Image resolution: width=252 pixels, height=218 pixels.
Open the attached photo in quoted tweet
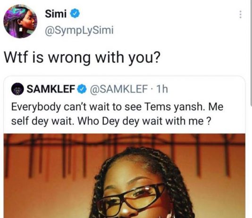125,176
